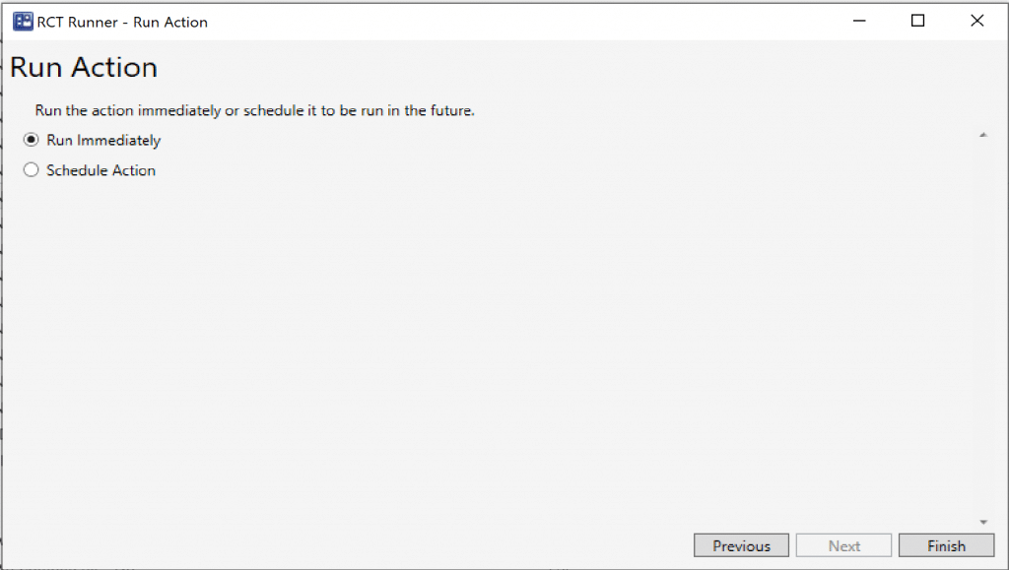Click the run-or-schedule description sentence
The width and height of the screenshot is (1009, 570).
click(254, 111)
